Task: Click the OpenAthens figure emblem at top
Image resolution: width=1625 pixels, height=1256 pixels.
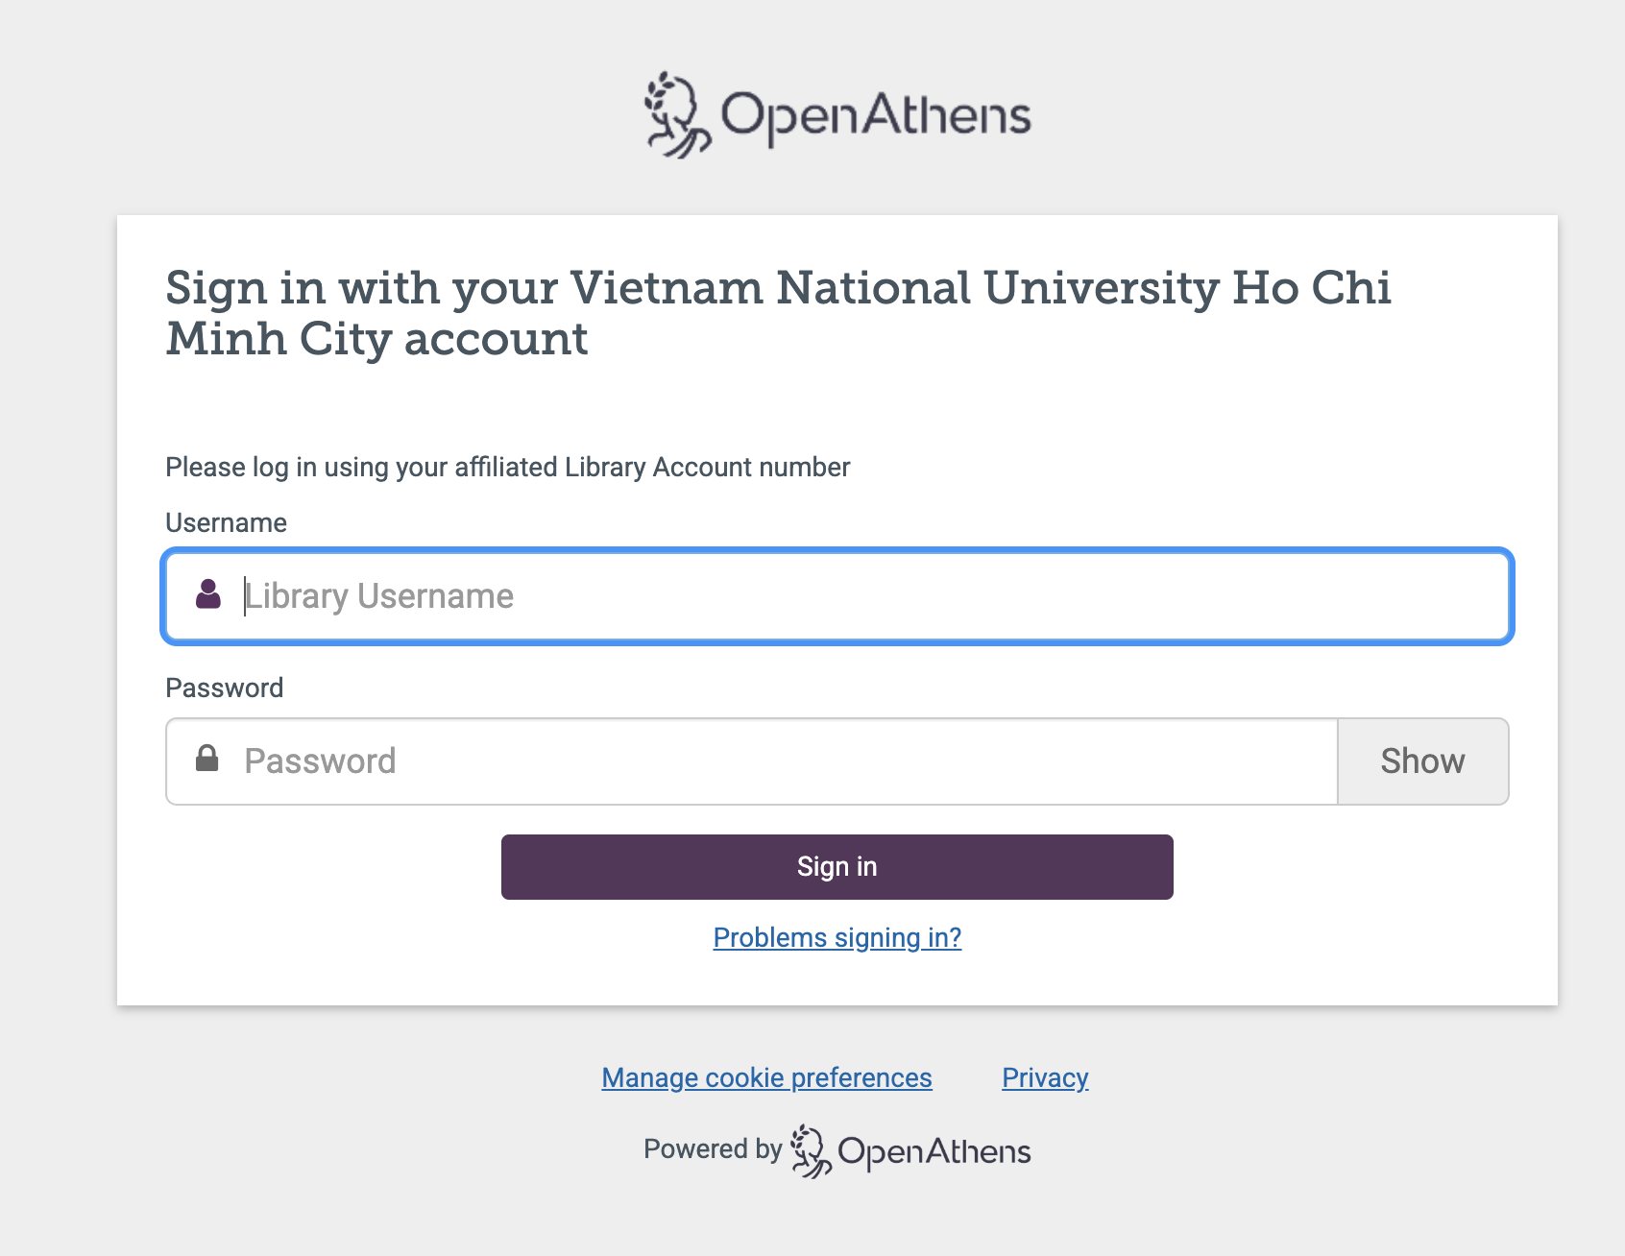Action: point(676,115)
